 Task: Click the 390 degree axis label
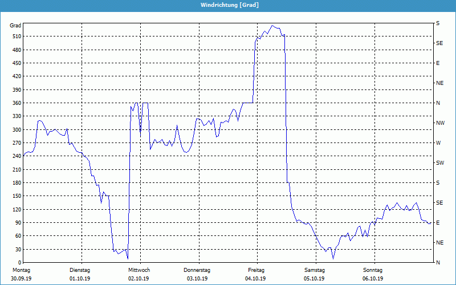tap(17, 90)
